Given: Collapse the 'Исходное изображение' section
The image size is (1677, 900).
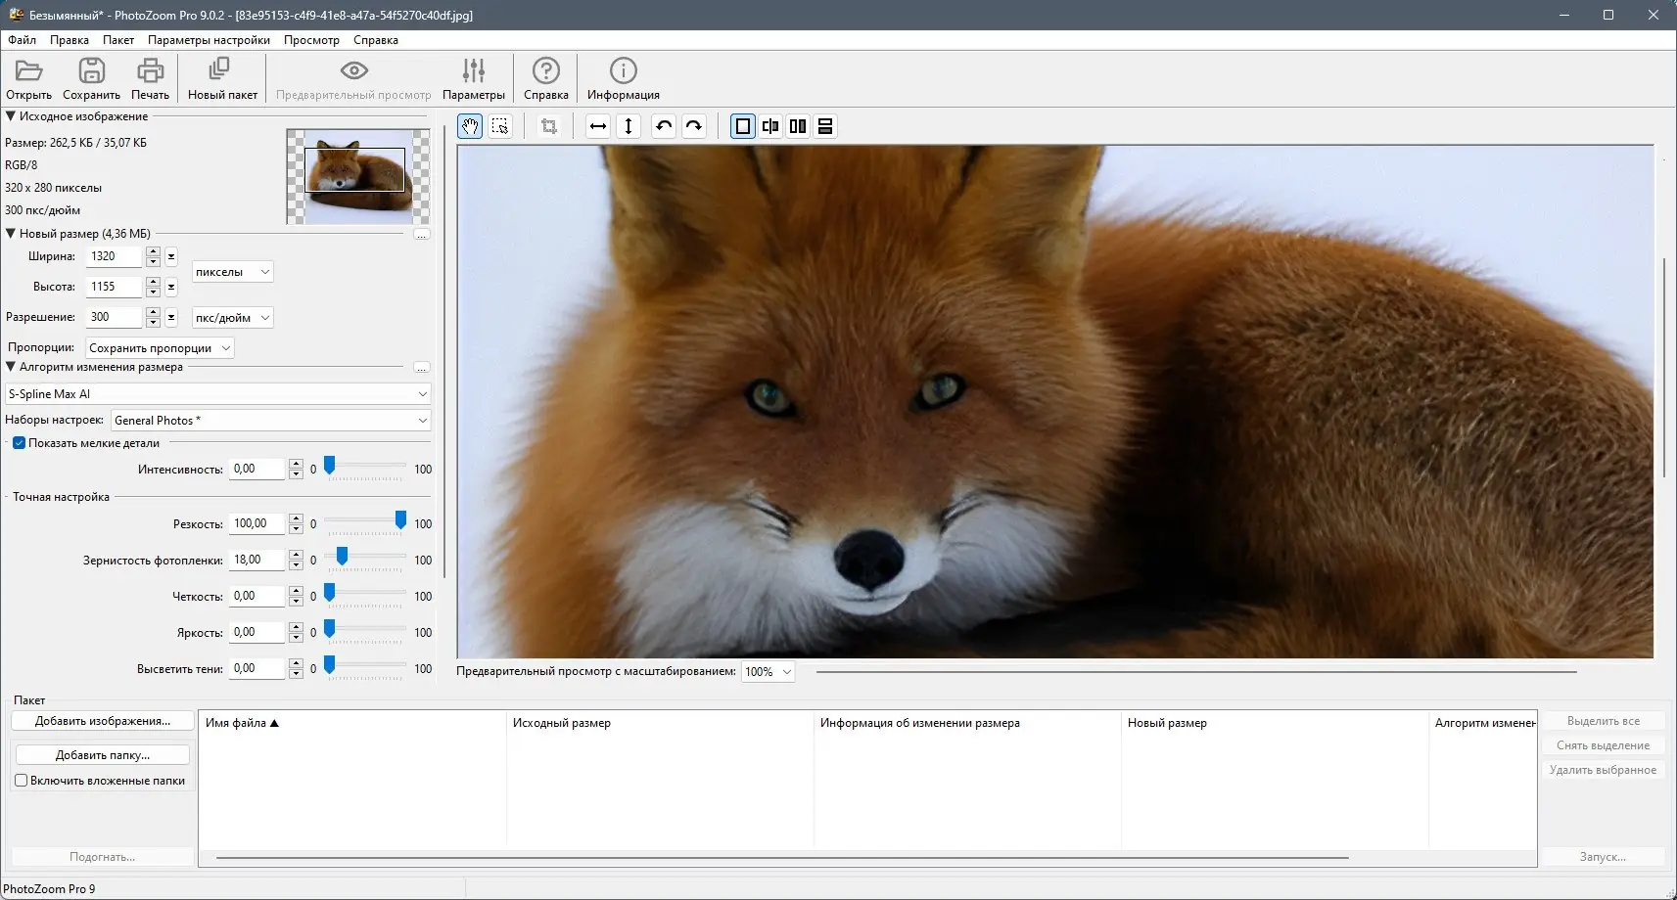Looking at the screenshot, I should pyautogui.click(x=11, y=116).
